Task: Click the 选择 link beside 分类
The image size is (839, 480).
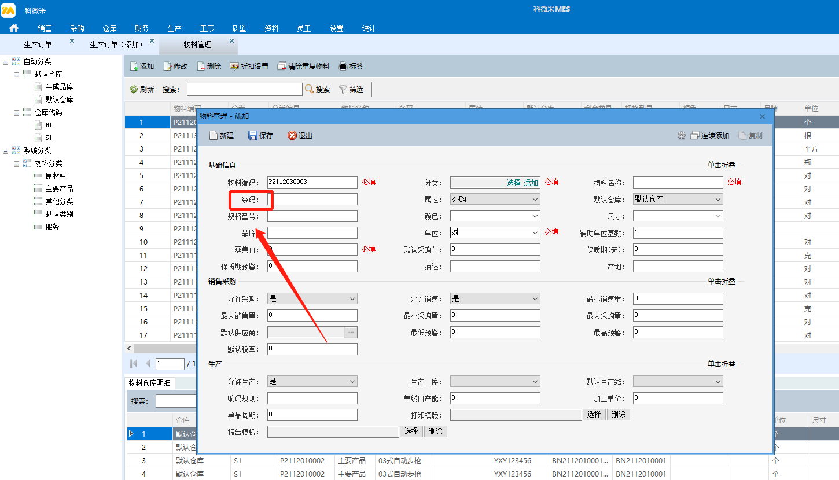Action: pos(513,182)
